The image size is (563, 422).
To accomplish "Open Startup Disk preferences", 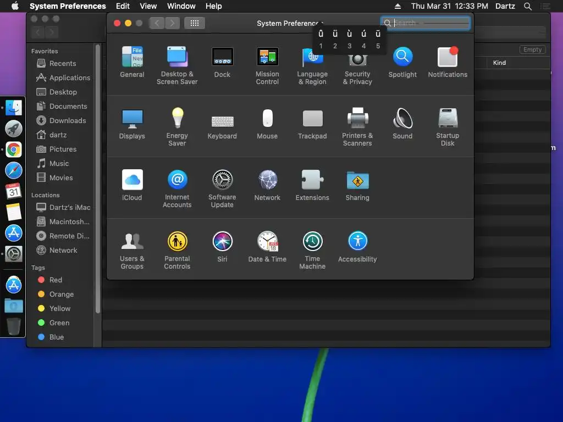I will (448, 127).
